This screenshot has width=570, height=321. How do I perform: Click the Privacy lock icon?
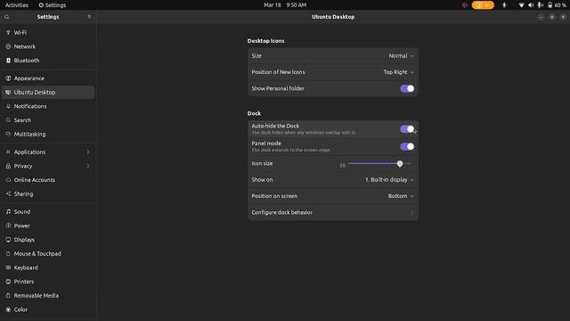(x=8, y=166)
